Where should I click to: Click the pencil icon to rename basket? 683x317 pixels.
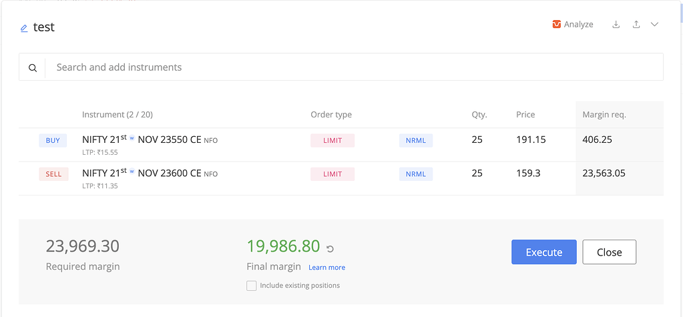tap(24, 28)
